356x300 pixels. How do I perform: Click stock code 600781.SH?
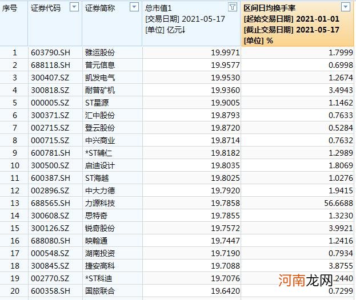(x=50, y=153)
